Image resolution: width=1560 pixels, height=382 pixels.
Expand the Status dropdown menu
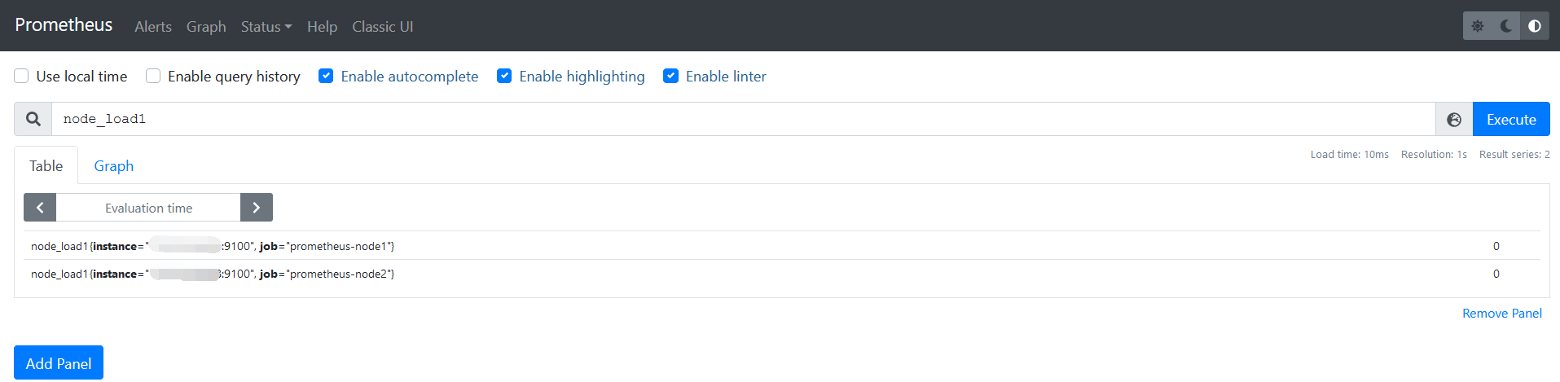(266, 27)
